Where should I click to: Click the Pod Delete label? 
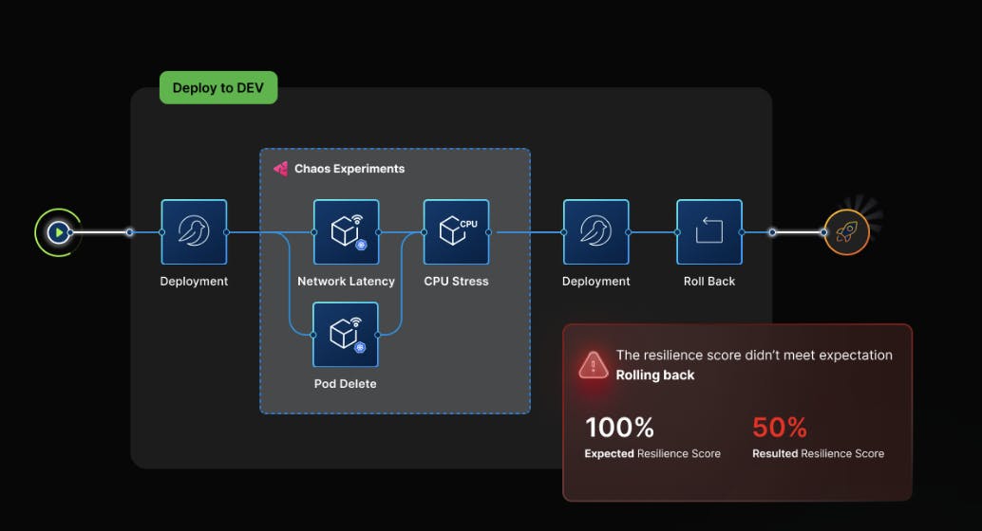346,384
